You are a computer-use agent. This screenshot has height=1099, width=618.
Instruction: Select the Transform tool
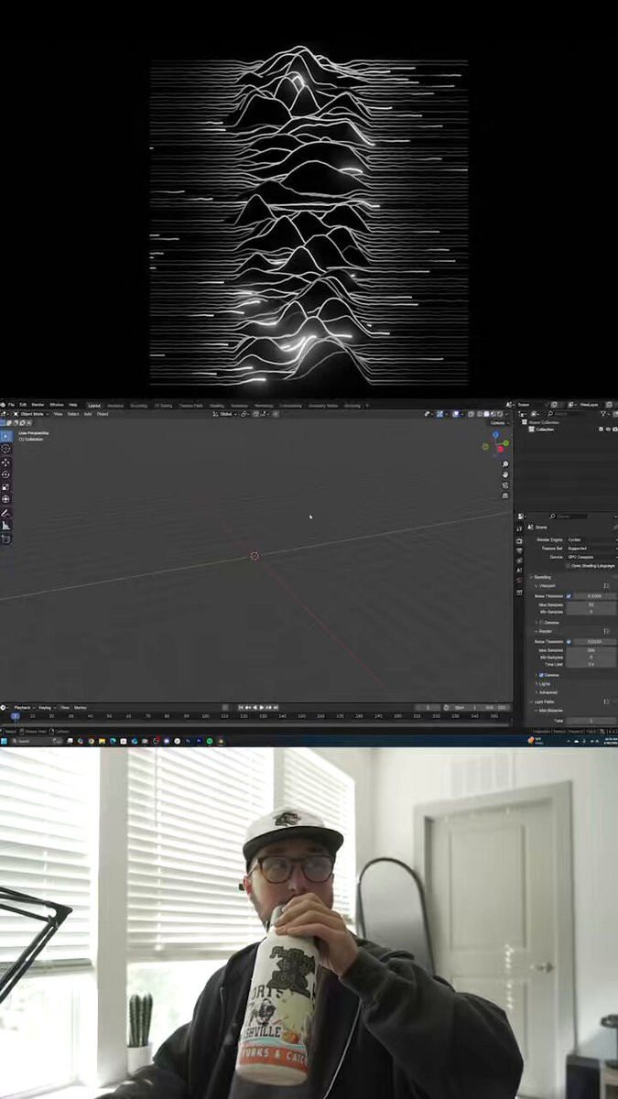point(5,499)
